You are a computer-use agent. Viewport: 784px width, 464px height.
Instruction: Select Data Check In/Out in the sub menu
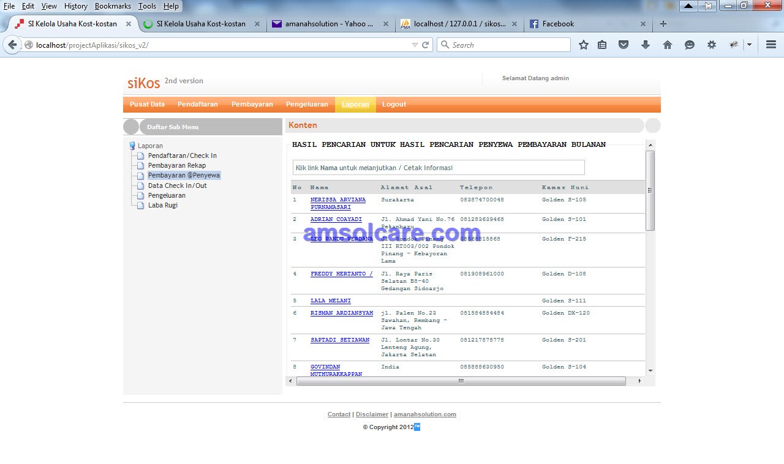tap(178, 185)
